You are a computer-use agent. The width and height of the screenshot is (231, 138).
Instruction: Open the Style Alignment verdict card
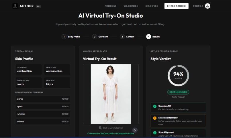(178, 133)
